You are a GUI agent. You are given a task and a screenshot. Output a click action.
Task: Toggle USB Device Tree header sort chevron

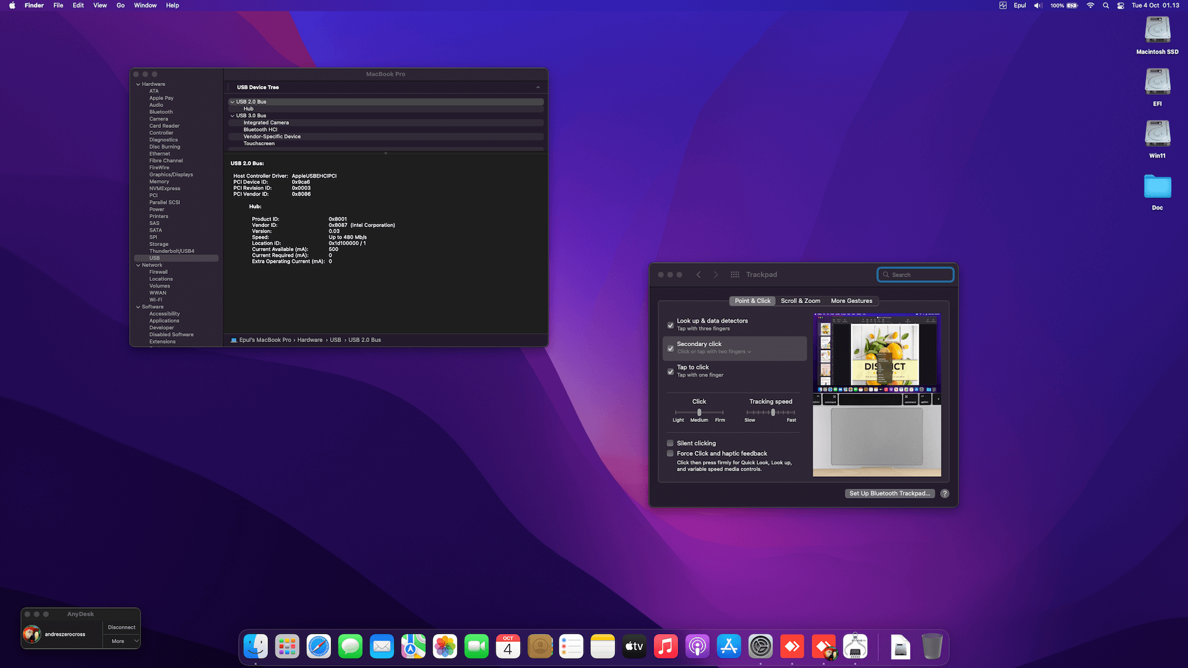538,87
